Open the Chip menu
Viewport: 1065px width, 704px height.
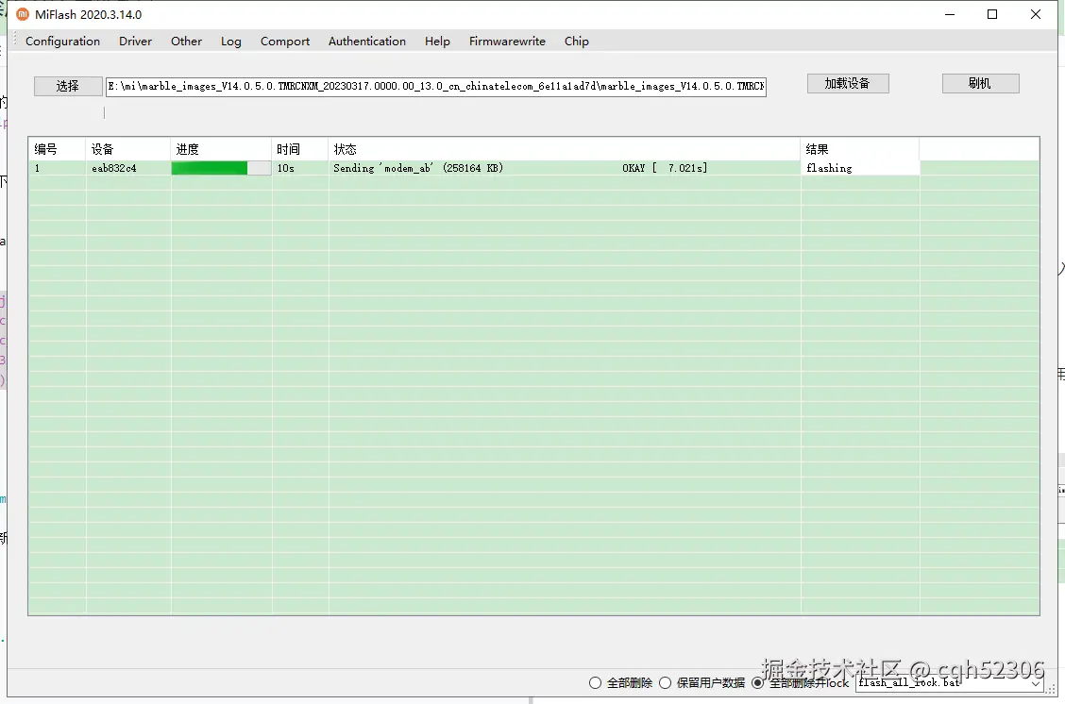pyautogui.click(x=576, y=42)
